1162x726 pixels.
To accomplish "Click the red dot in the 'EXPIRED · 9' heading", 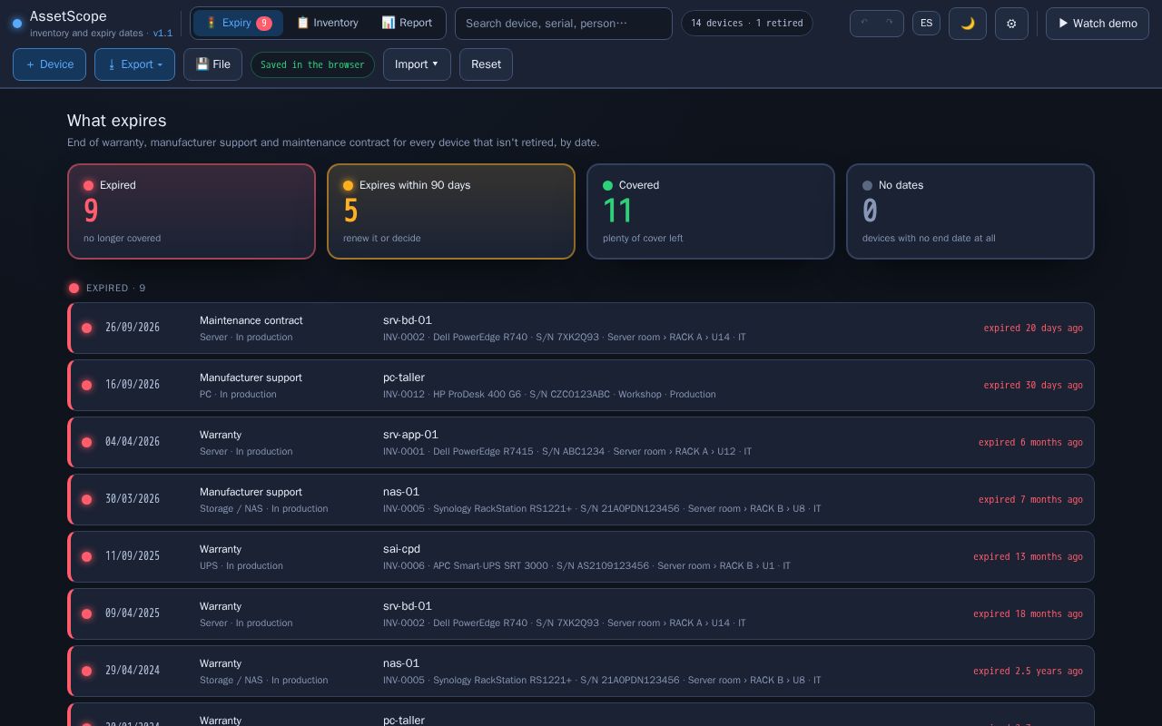I will click(x=74, y=288).
